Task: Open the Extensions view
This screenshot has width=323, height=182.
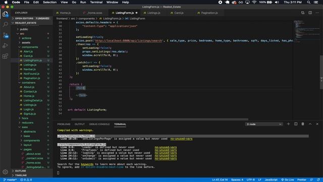Action: (5, 56)
